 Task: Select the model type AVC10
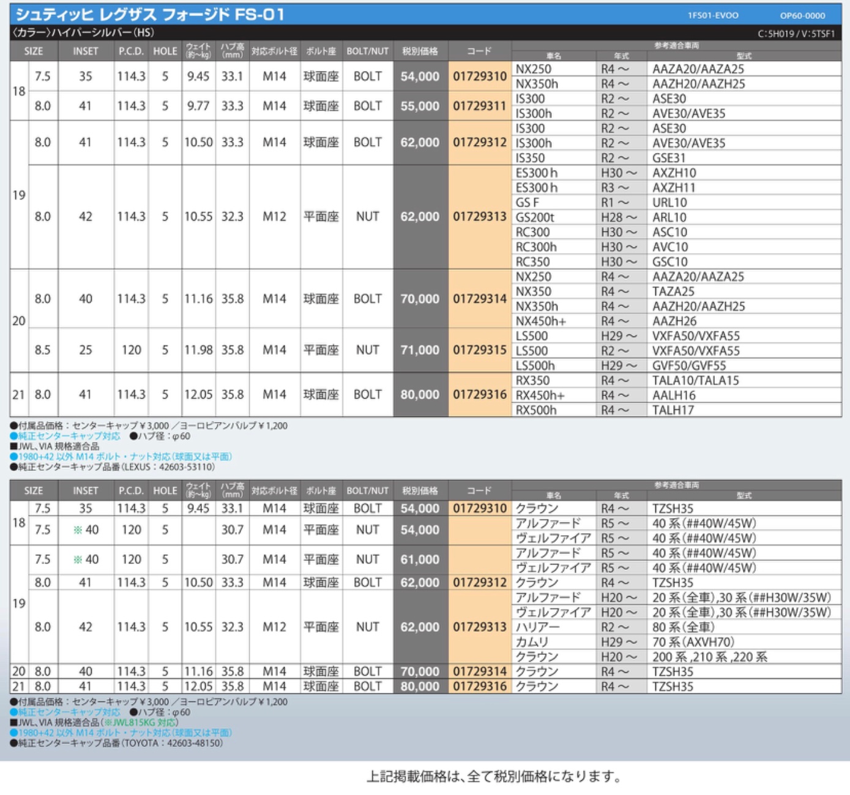tap(670, 247)
